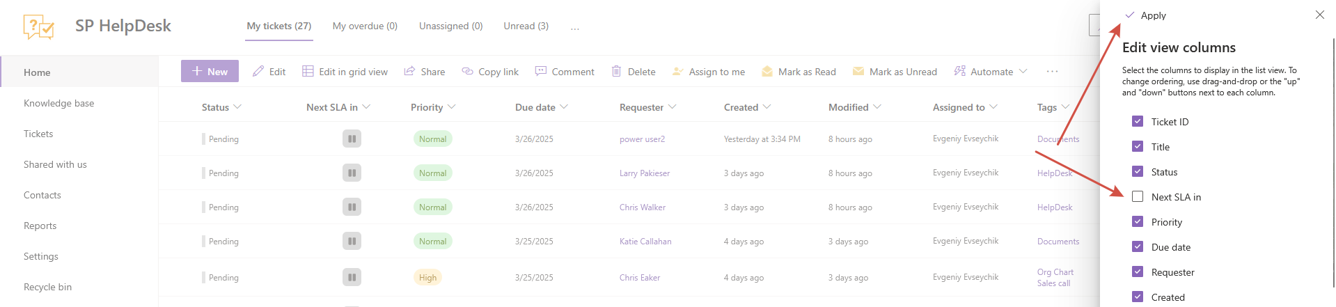Image resolution: width=1336 pixels, height=307 pixels.
Task: Click the Assign to me icon
Action: click(x=677, y=72)
